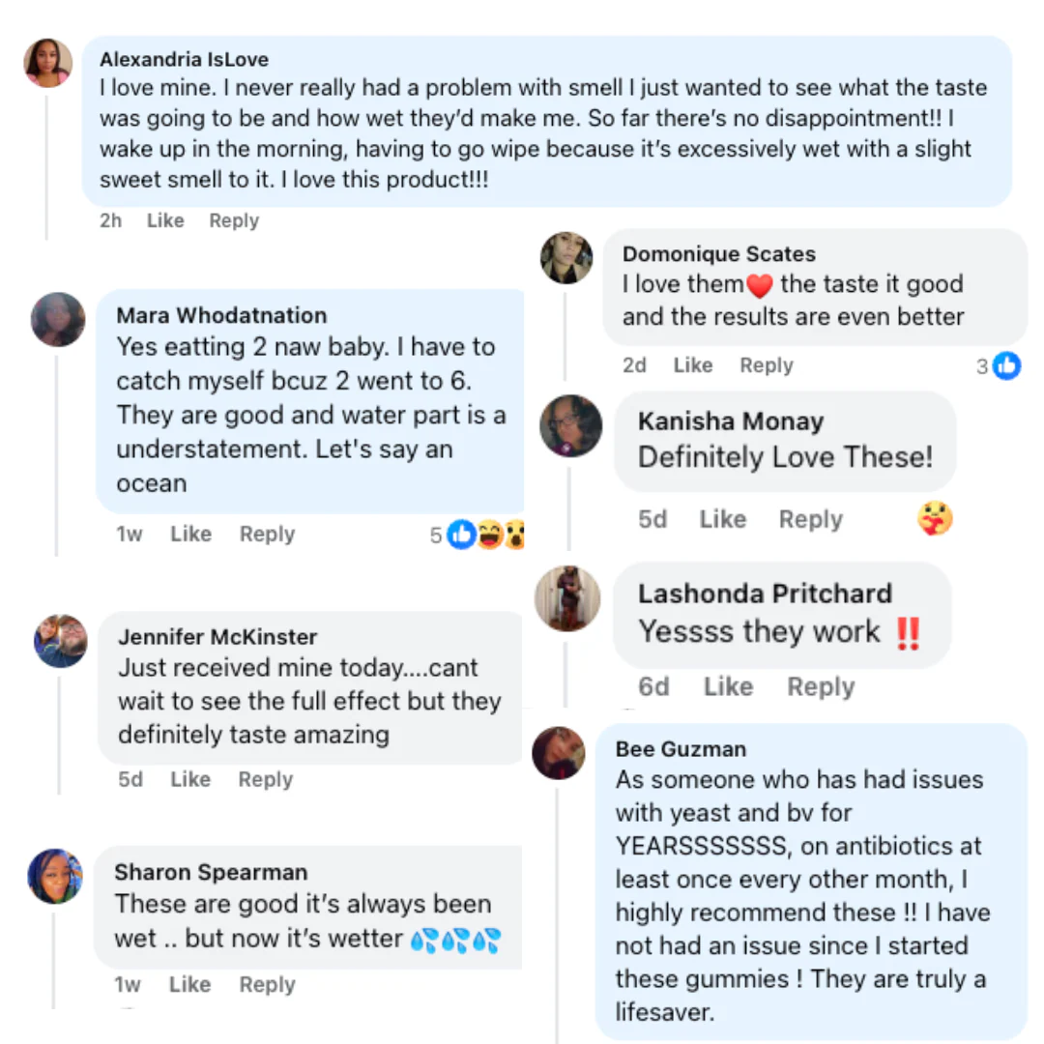Like Sharon Spearman's comment
The width and height of the screenshot is (1044, 1044).
pyautogui.click(x=189, y=984)
